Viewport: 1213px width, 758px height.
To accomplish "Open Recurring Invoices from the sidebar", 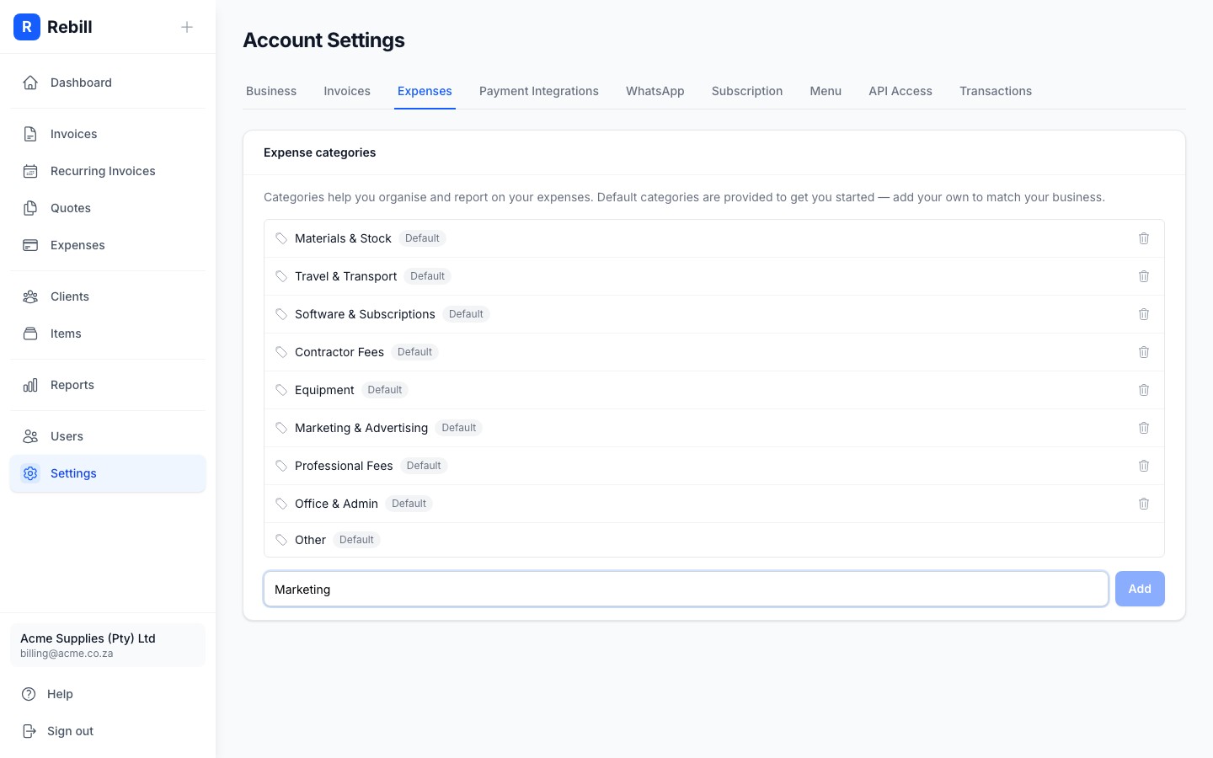I will (x=102, y=171).
